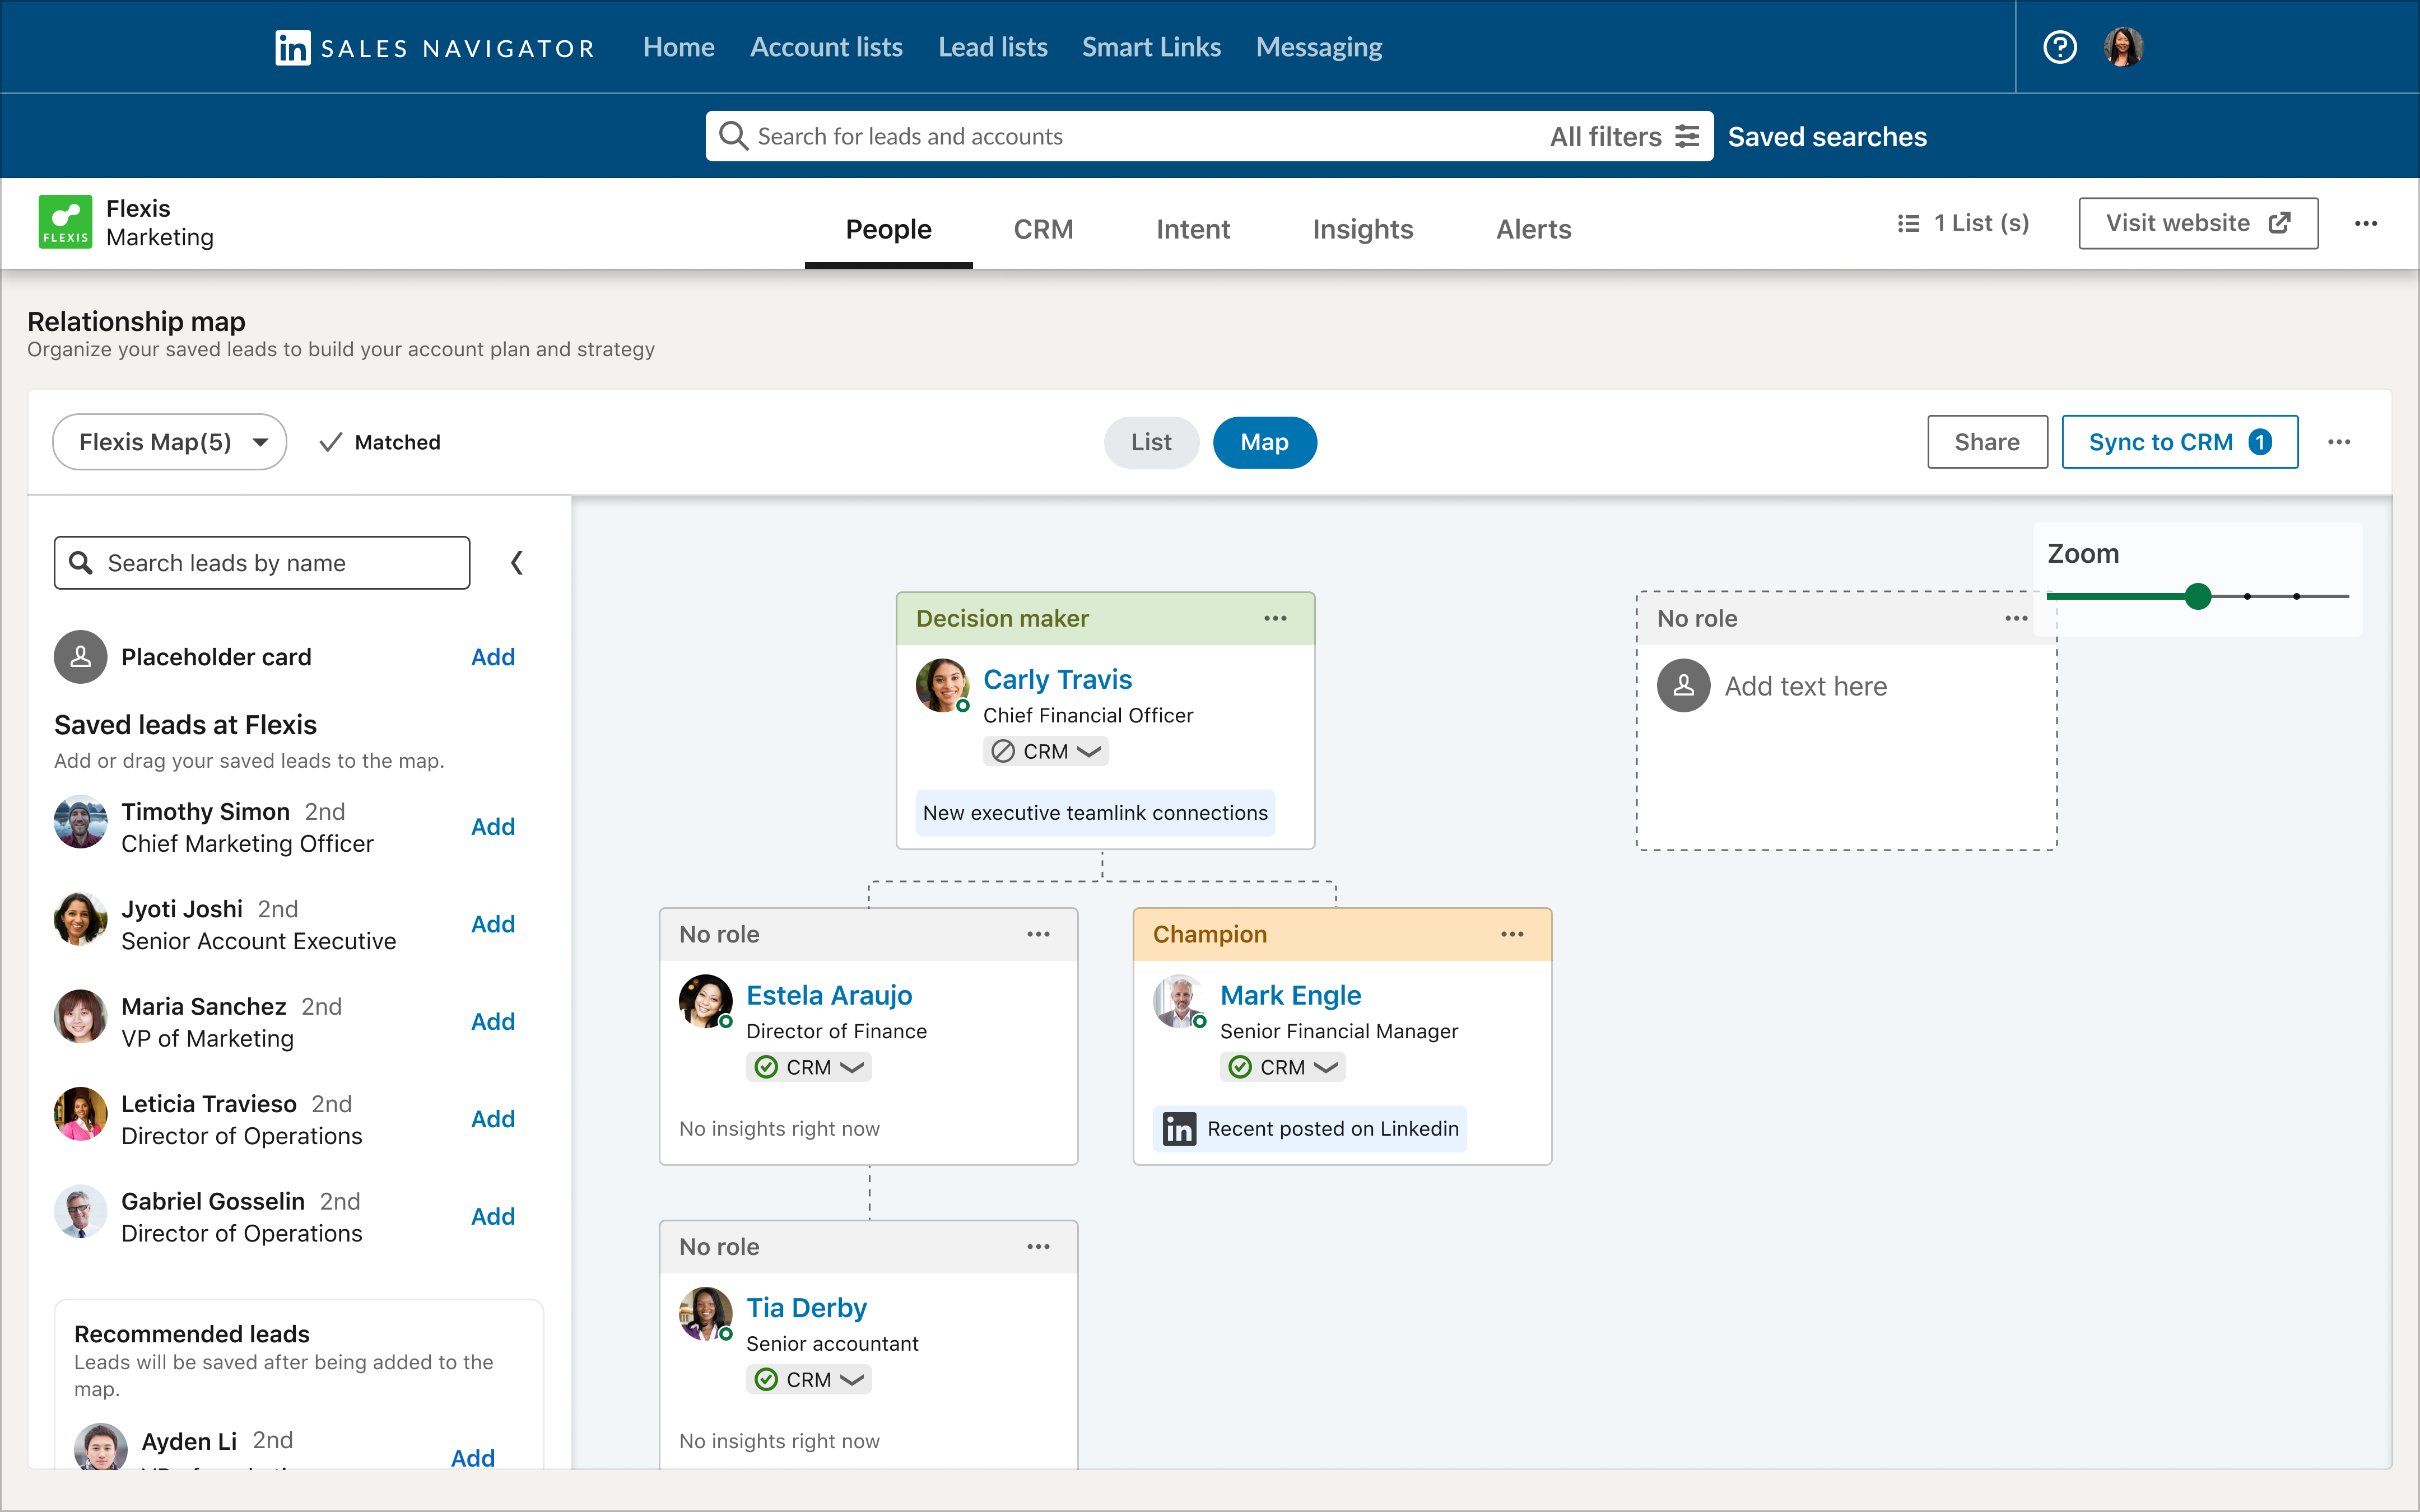
Task: Click the green Zoom slider handle
Action: coord(2197,596)
